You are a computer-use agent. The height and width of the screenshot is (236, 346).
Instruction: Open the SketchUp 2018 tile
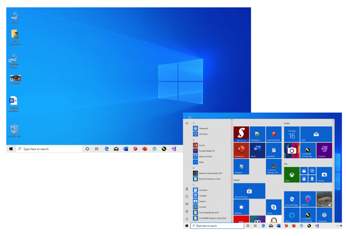click(x=274, y=134)
